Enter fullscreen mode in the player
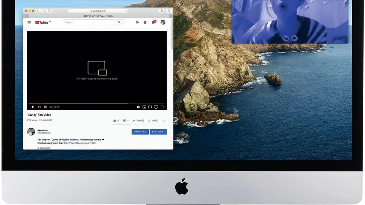 (162, 107)
